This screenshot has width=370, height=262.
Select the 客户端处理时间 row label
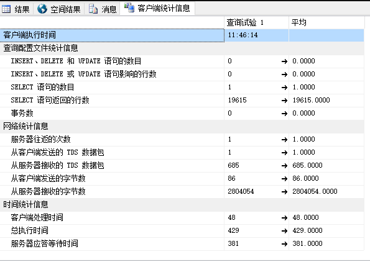point(37,217)
